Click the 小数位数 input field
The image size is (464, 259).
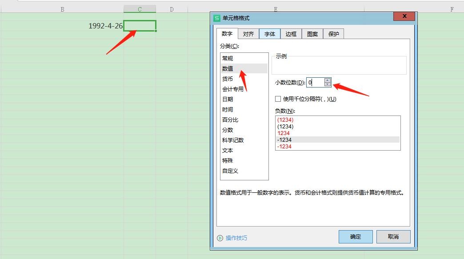(x=315, y=83)
